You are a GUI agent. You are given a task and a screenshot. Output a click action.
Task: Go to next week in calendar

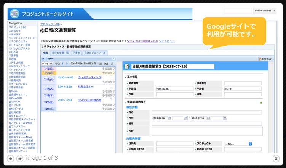click(67, 64)
